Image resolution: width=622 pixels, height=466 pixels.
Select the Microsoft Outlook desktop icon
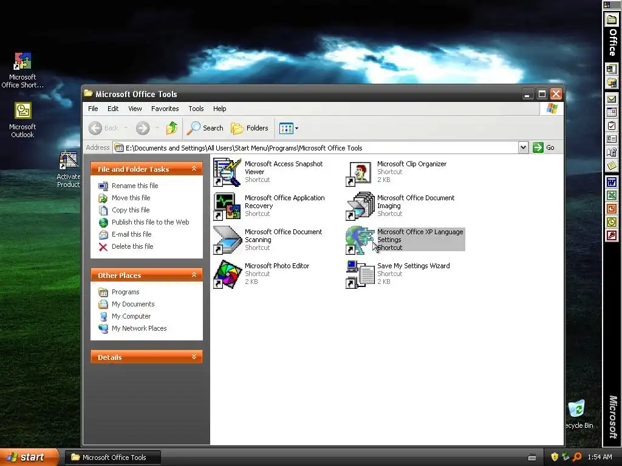22,120
